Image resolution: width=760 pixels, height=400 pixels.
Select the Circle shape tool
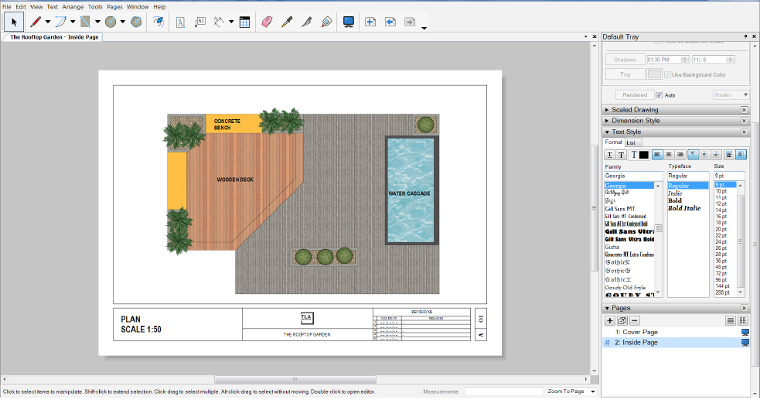tap(111, 22)
